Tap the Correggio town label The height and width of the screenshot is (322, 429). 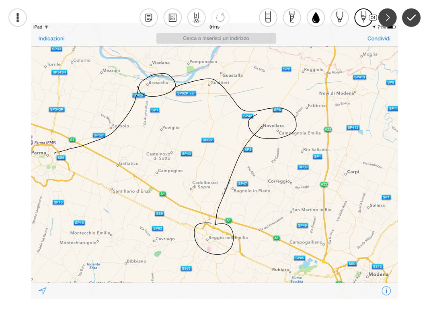tap(279, 181)
